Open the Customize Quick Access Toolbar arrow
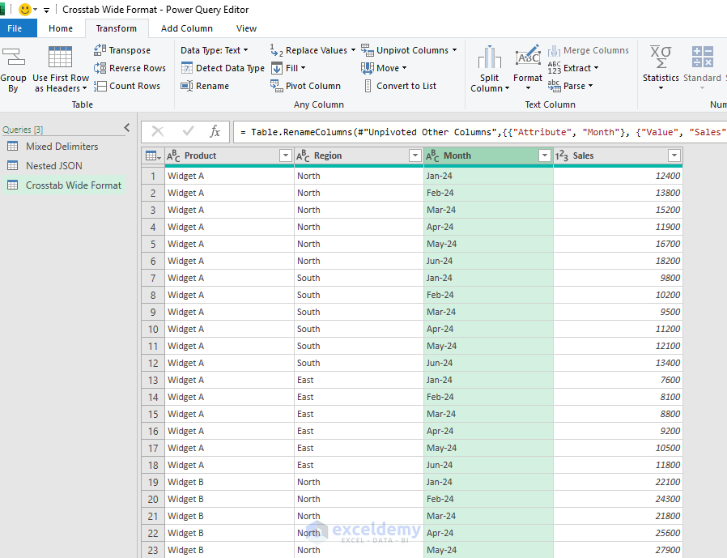 pos(46,10)
